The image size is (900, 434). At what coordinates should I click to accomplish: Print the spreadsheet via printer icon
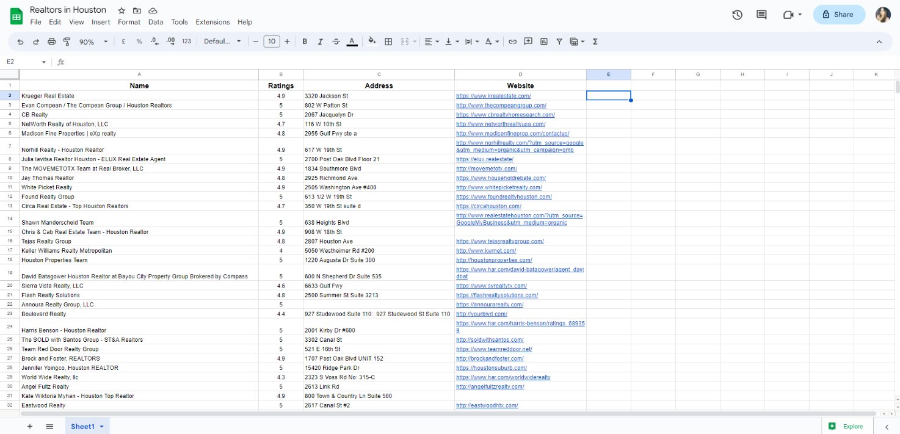[51, 42]
